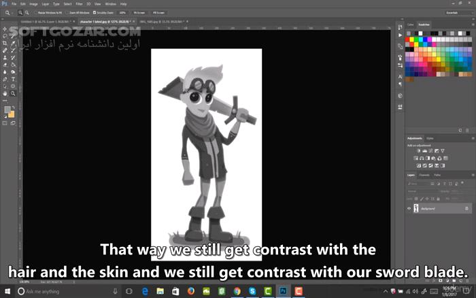
Task: Open the layer Fill dropdown
Action: (x=458, y=199)
